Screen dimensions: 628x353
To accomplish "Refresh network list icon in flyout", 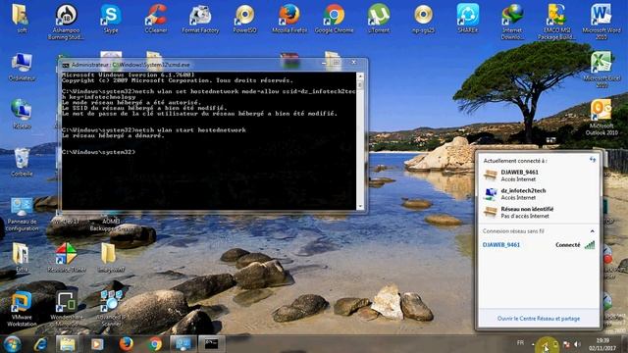I will [x=593, y=160].
